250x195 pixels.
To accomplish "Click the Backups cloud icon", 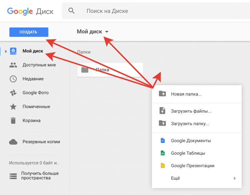I will [x=13, y=142].
